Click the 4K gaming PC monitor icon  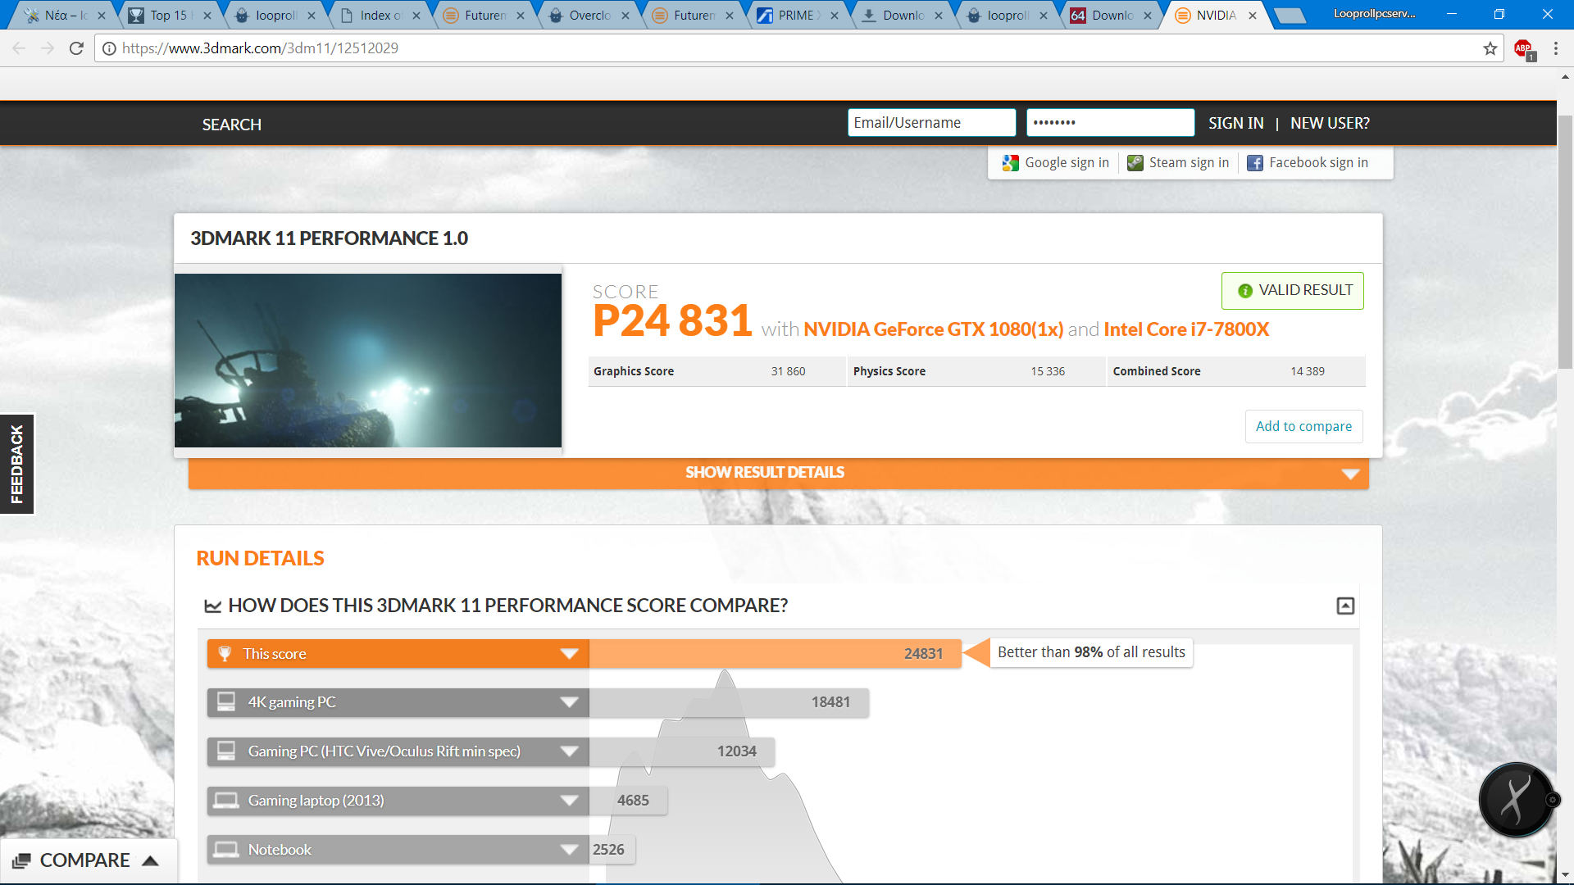pos(225,702)
